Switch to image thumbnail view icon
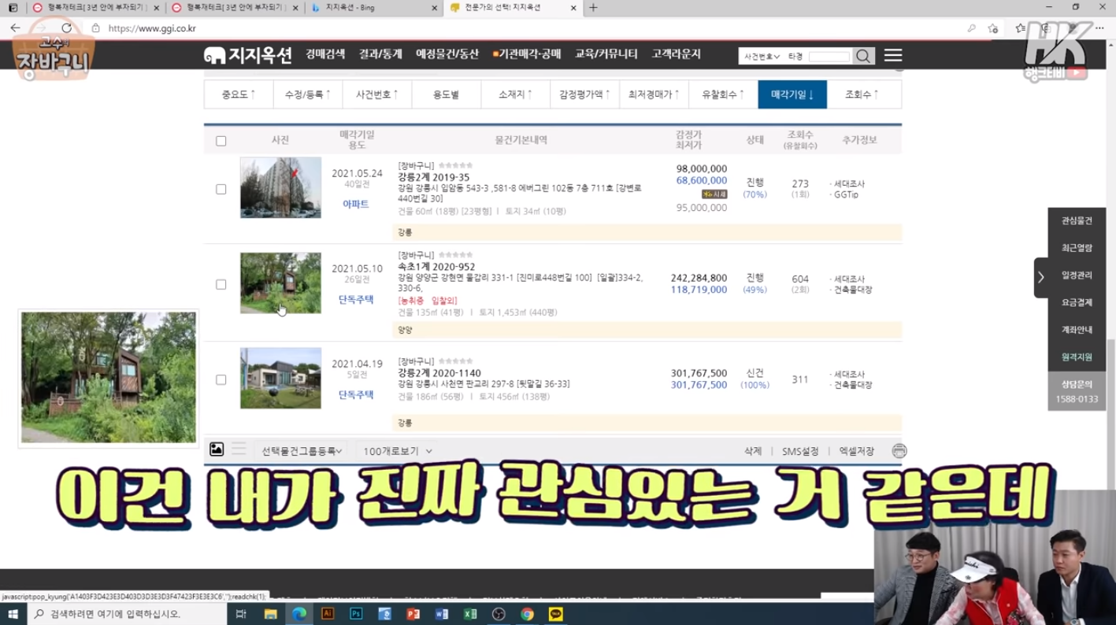 point(217,449)
